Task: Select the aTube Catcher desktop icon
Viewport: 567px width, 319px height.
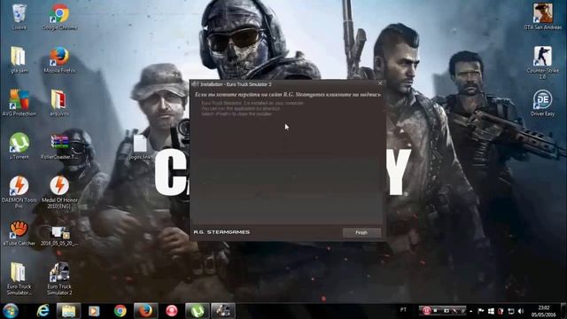Action: 19,233
